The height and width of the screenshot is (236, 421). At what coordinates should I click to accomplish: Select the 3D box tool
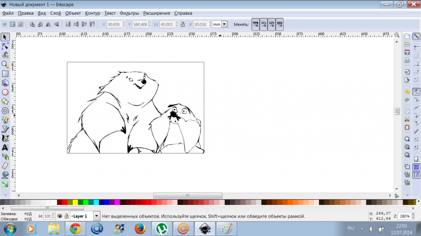click(5, 83)
